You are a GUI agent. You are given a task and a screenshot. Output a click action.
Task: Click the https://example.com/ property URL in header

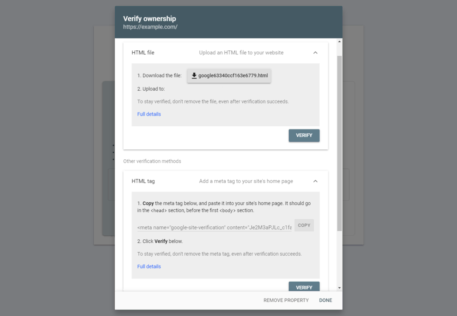tap(150, 27)
